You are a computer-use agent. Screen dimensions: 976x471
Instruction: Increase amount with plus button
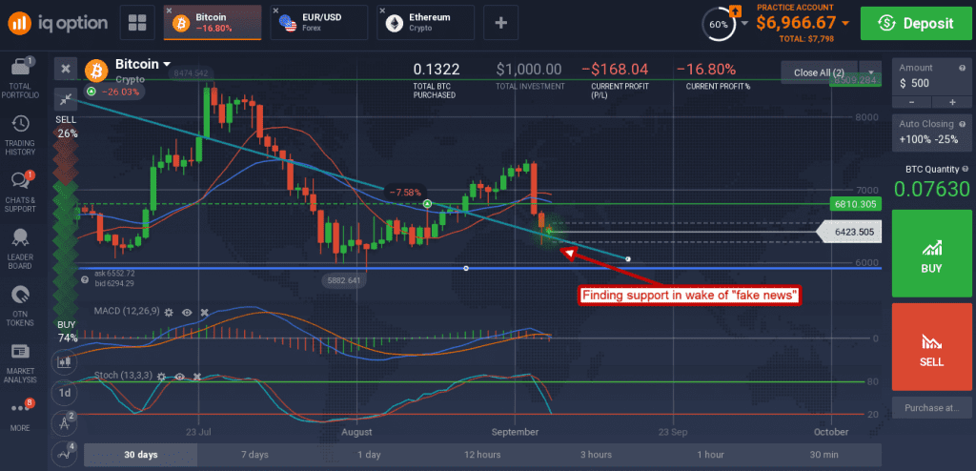(x=952, y=102)
